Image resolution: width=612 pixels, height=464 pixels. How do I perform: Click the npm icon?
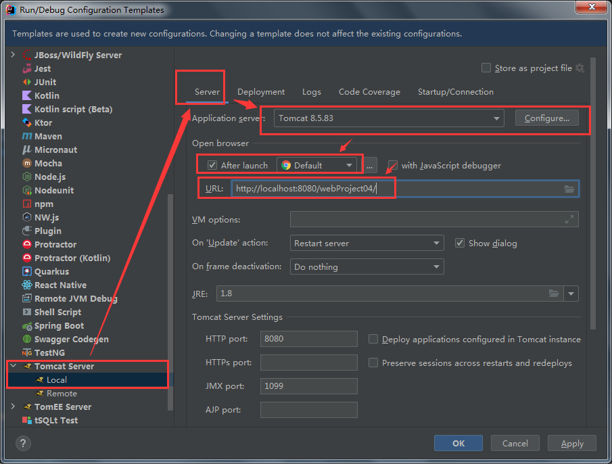coord(27,204)
